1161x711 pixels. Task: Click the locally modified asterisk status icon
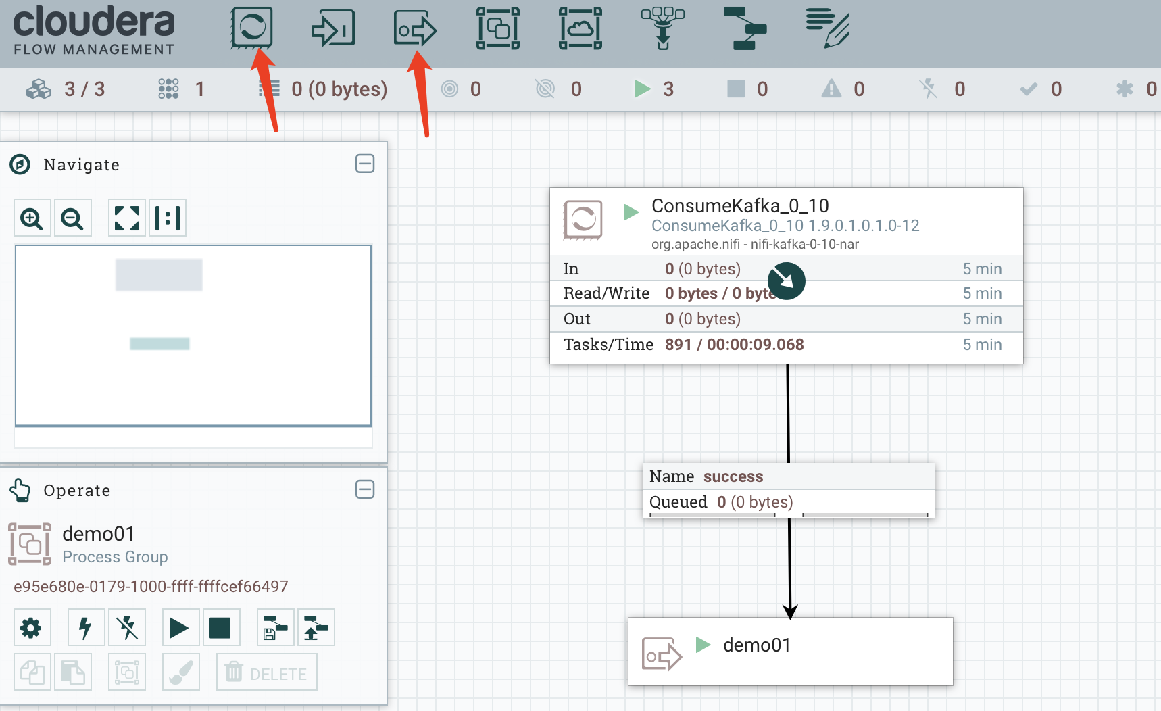(1125, 89)
